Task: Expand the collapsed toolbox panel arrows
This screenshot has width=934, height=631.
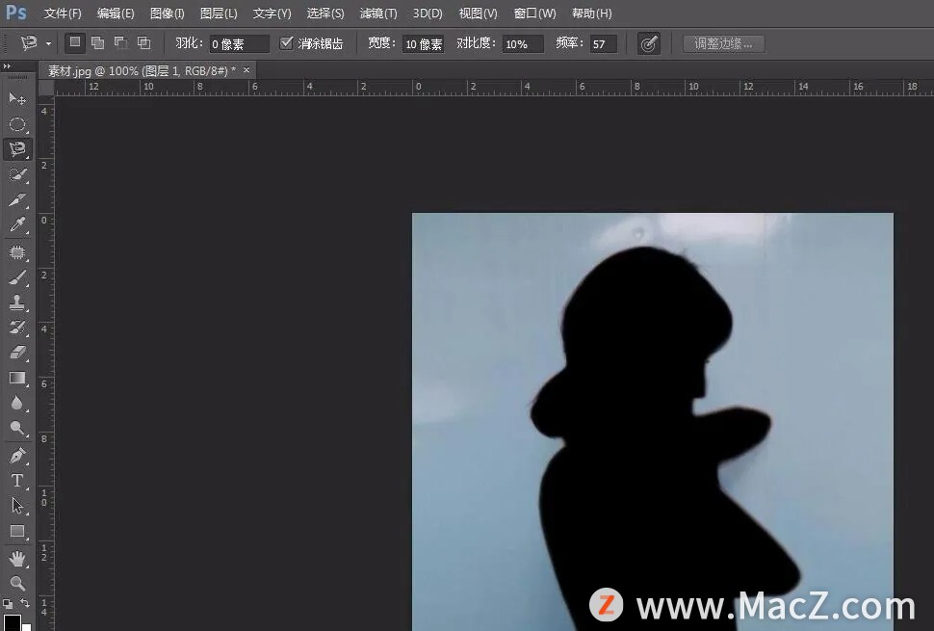Action: click(x=8, y=66)
